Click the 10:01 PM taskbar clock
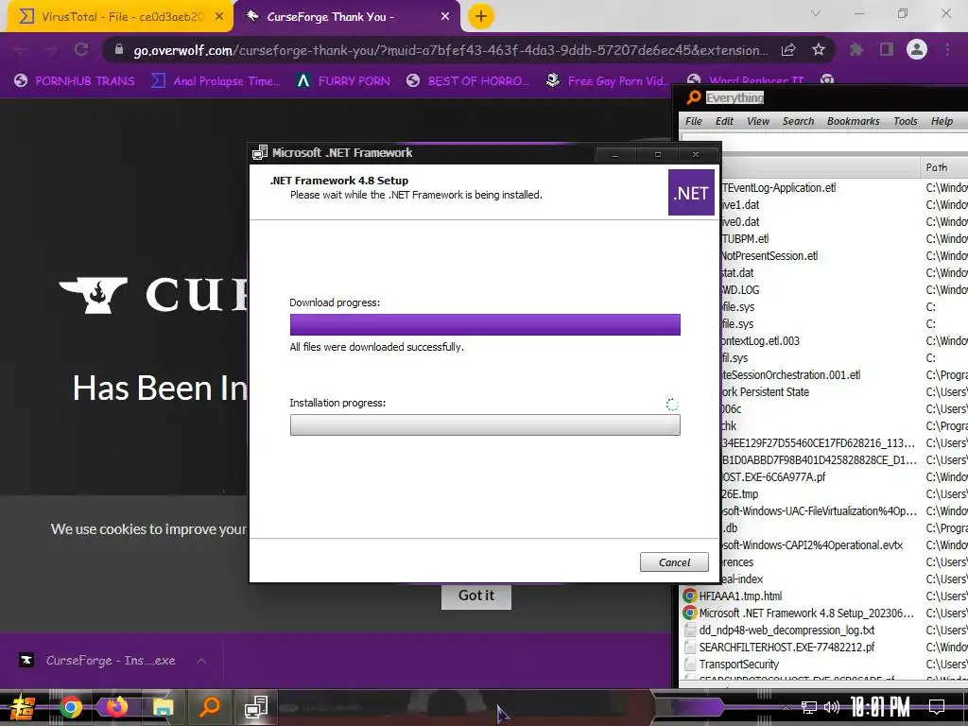The width and height of the screenshot is (968, 726). (x=880, y=707)
